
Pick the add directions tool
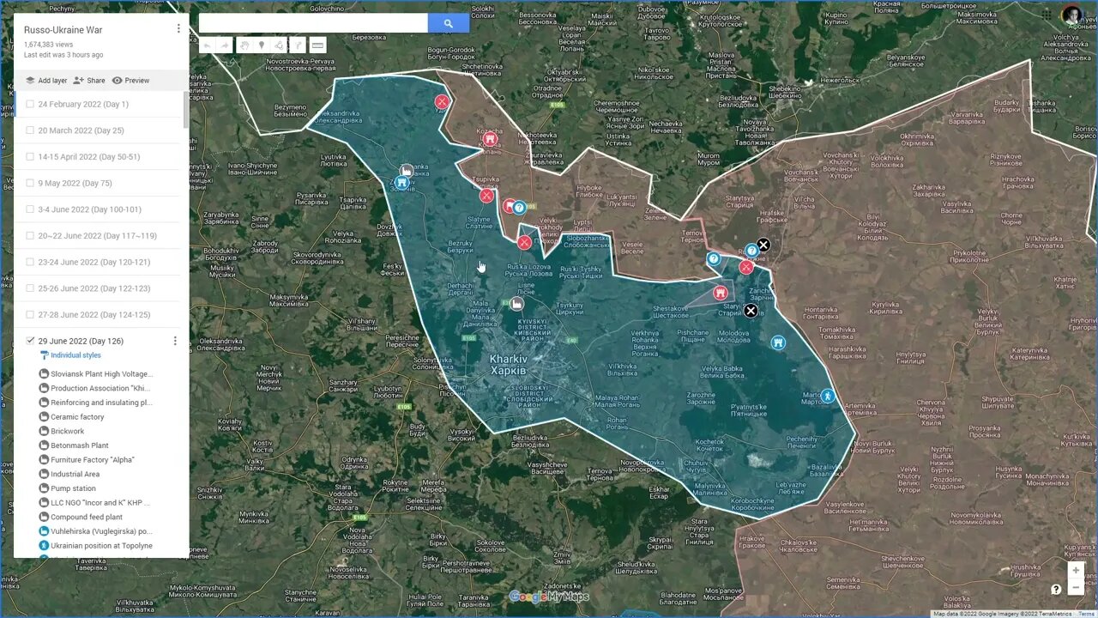(x=298, y=45)
